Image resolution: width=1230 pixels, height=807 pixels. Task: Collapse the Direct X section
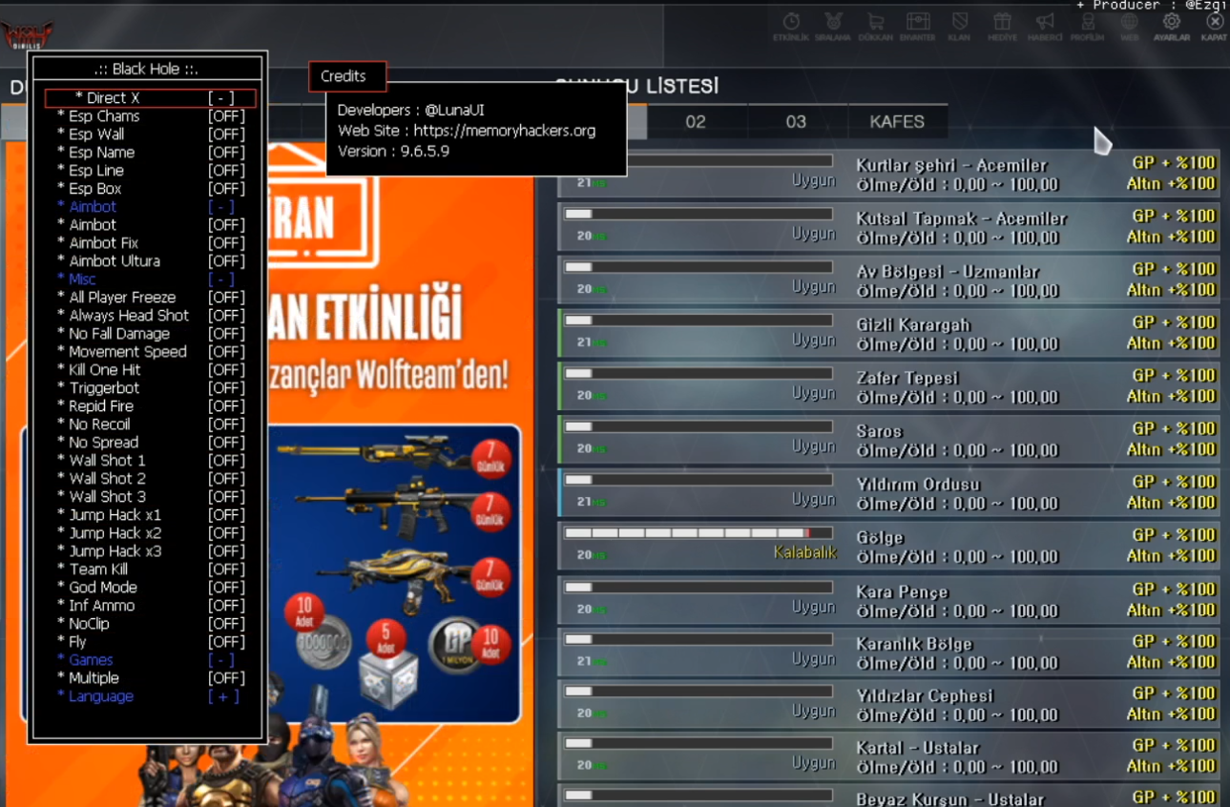tap(150, 98)
